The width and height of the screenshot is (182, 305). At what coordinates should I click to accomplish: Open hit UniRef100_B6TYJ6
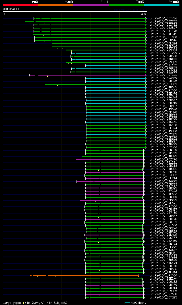[x=163, y=19]
